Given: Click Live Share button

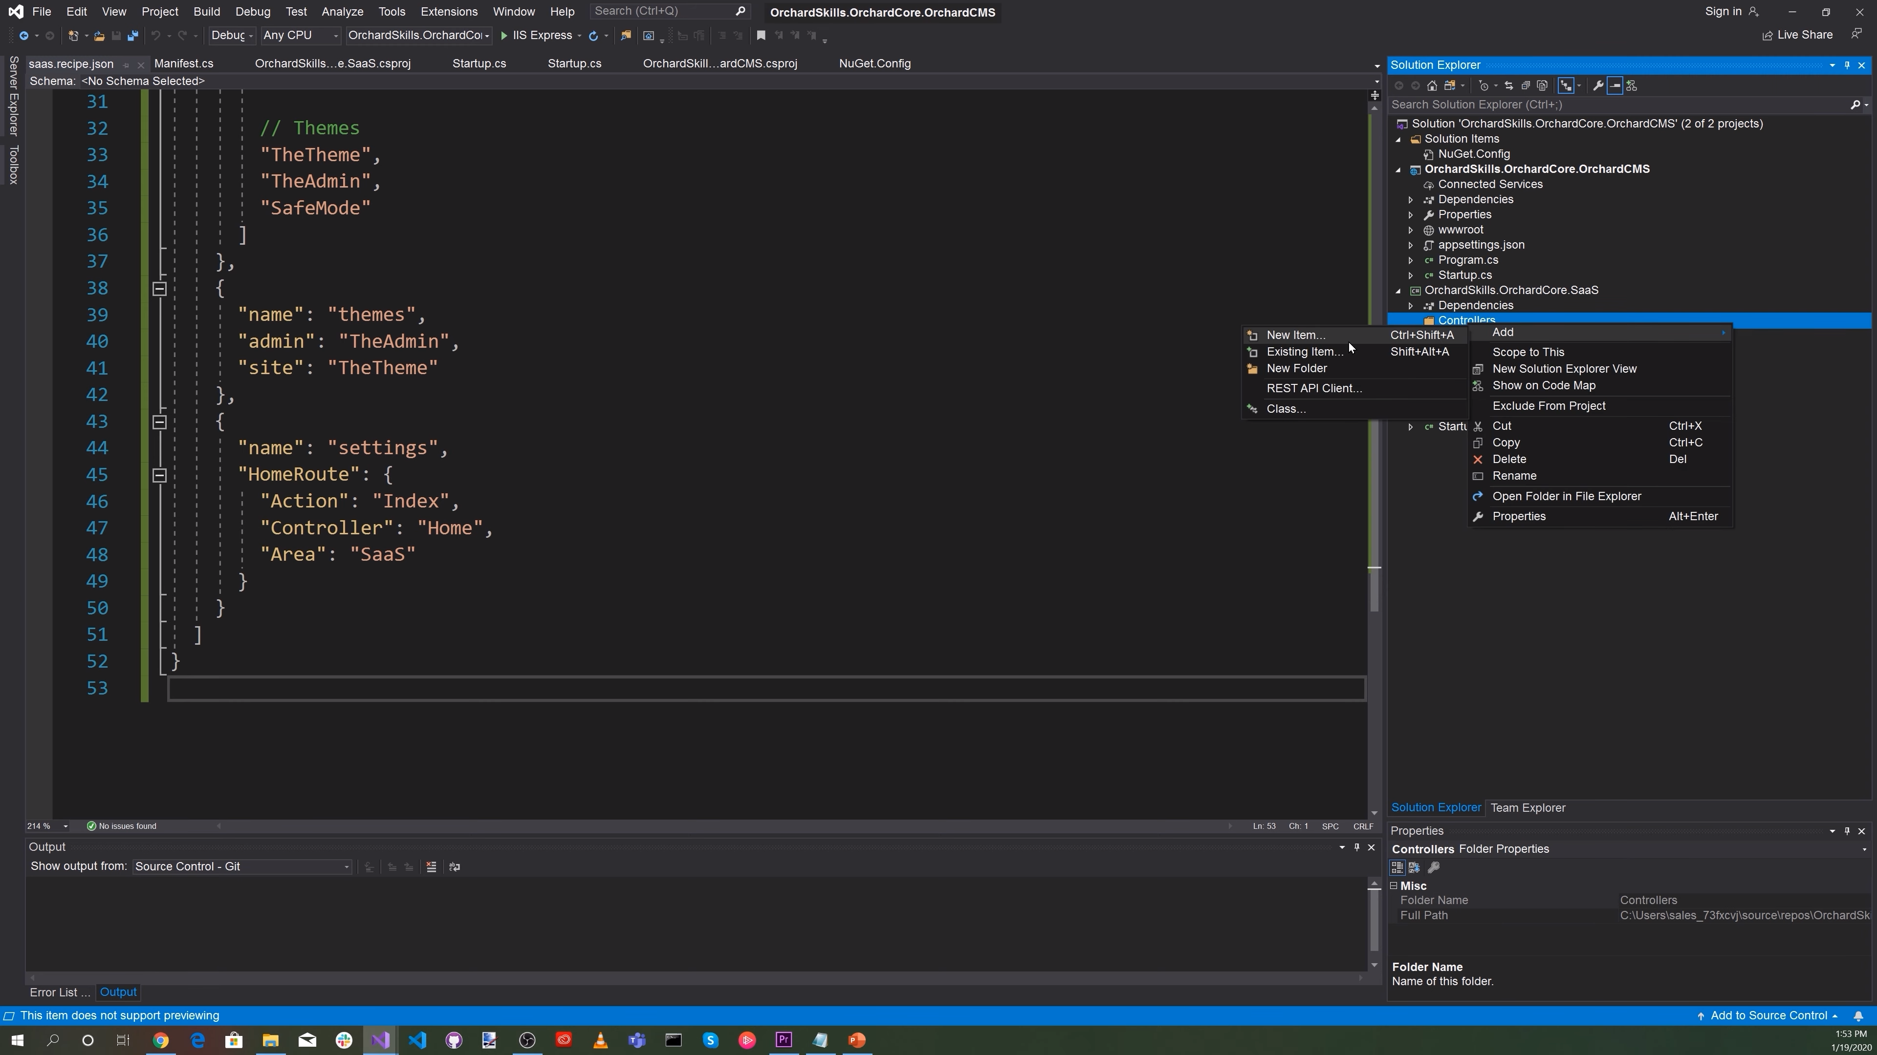Looking at the screenshot, I should tap(1797, 35).
